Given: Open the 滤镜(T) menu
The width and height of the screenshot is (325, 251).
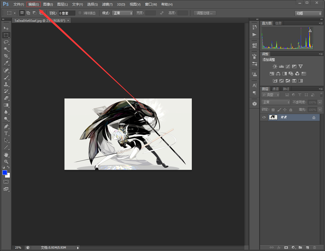Looking at the screenshot, I should [107, 5].
